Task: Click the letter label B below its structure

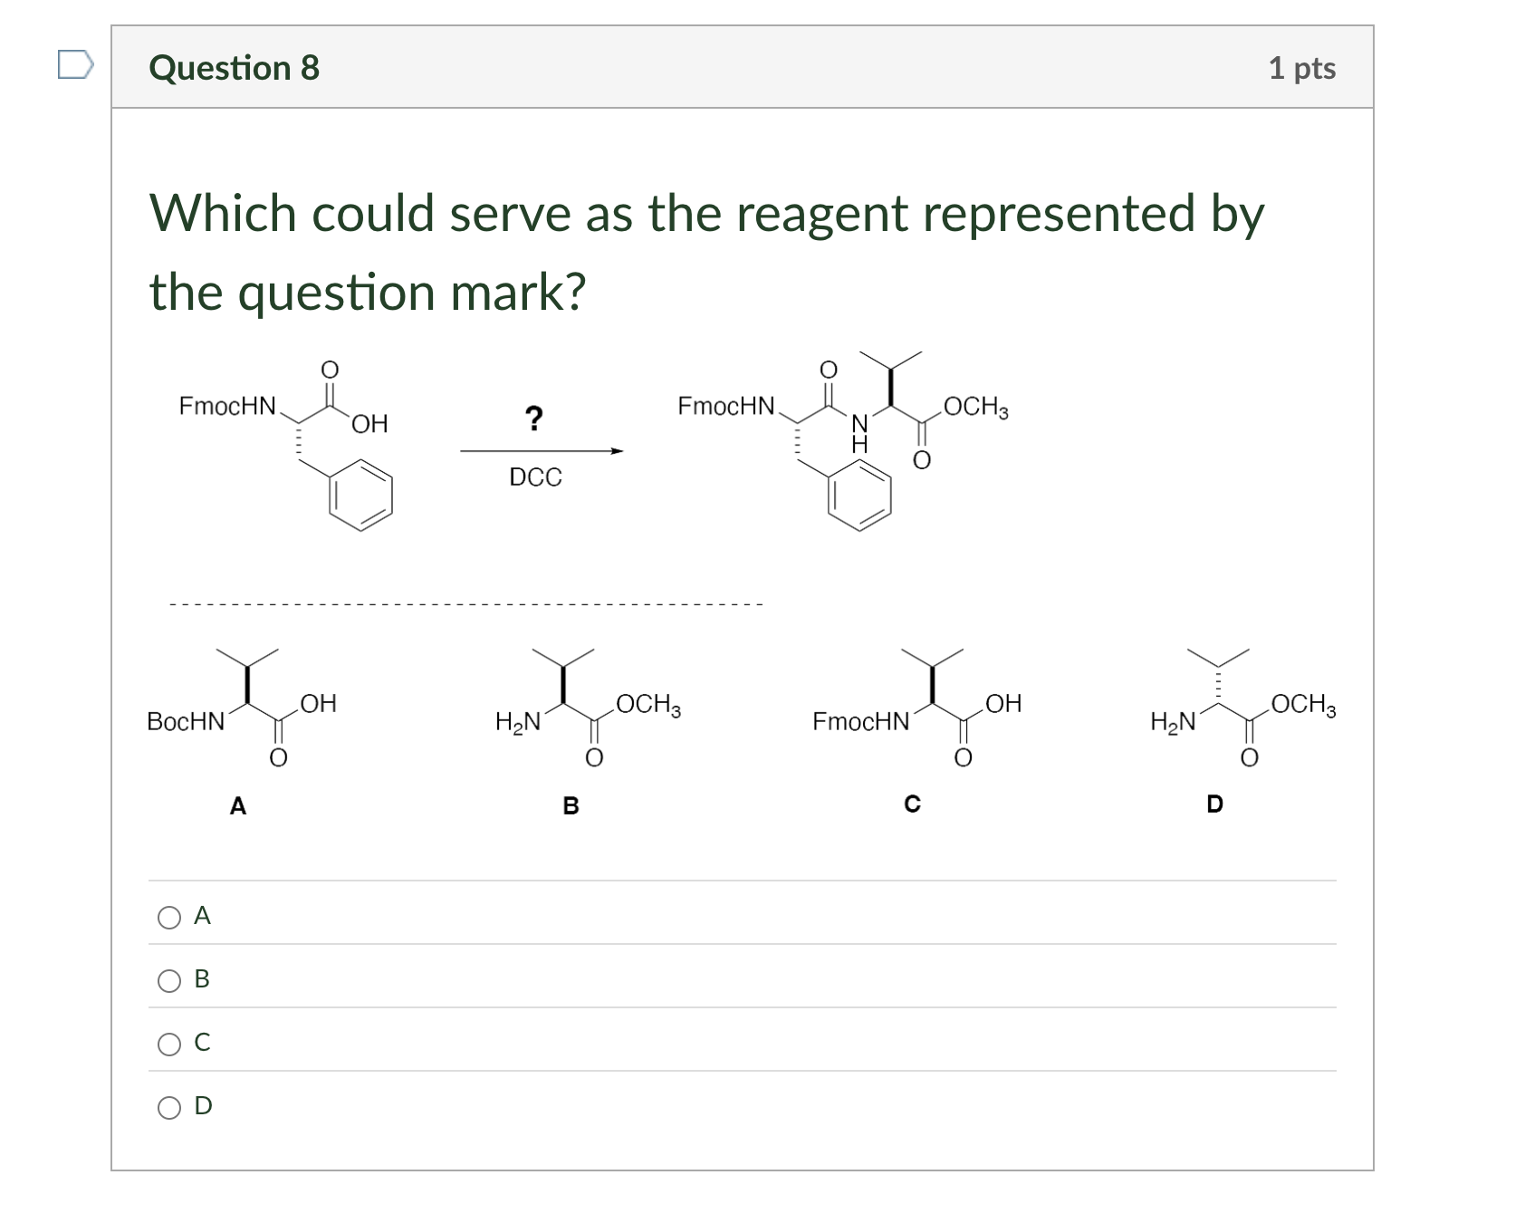Action: click(x=569, y=806)
